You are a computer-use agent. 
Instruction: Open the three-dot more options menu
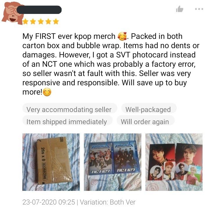point(199,9)
